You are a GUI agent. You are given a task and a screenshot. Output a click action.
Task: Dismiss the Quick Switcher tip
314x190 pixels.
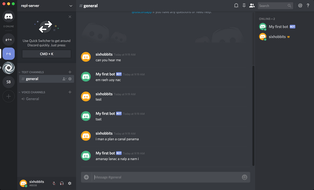pyautogui.click(x=70, y=17)
